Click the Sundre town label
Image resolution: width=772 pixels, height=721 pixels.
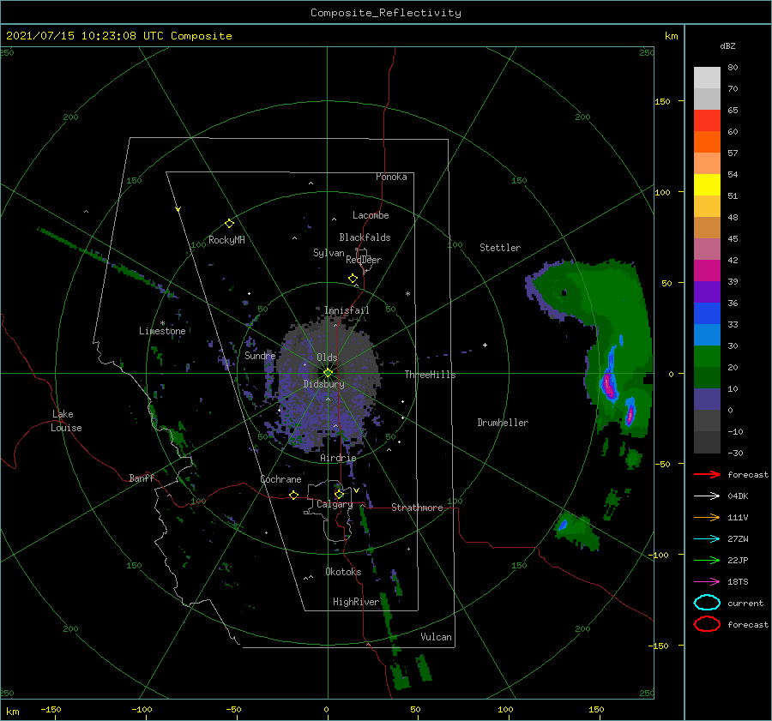coord(260,355)
